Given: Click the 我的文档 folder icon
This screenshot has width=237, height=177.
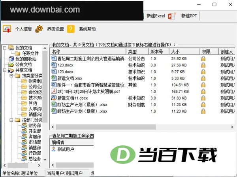Looking at the screenshot, I should pos(11,48).
